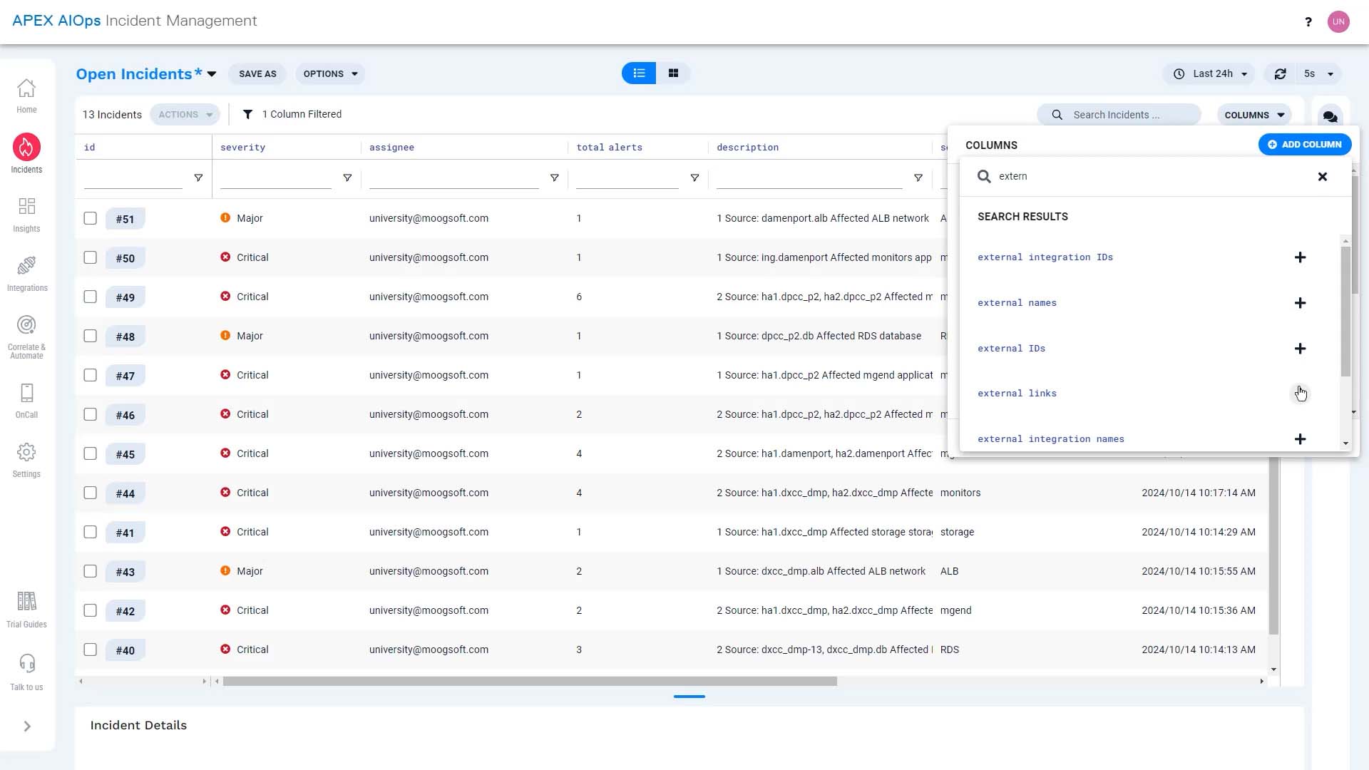
Task: Clear the column search text
Action: pos(1322,177)
